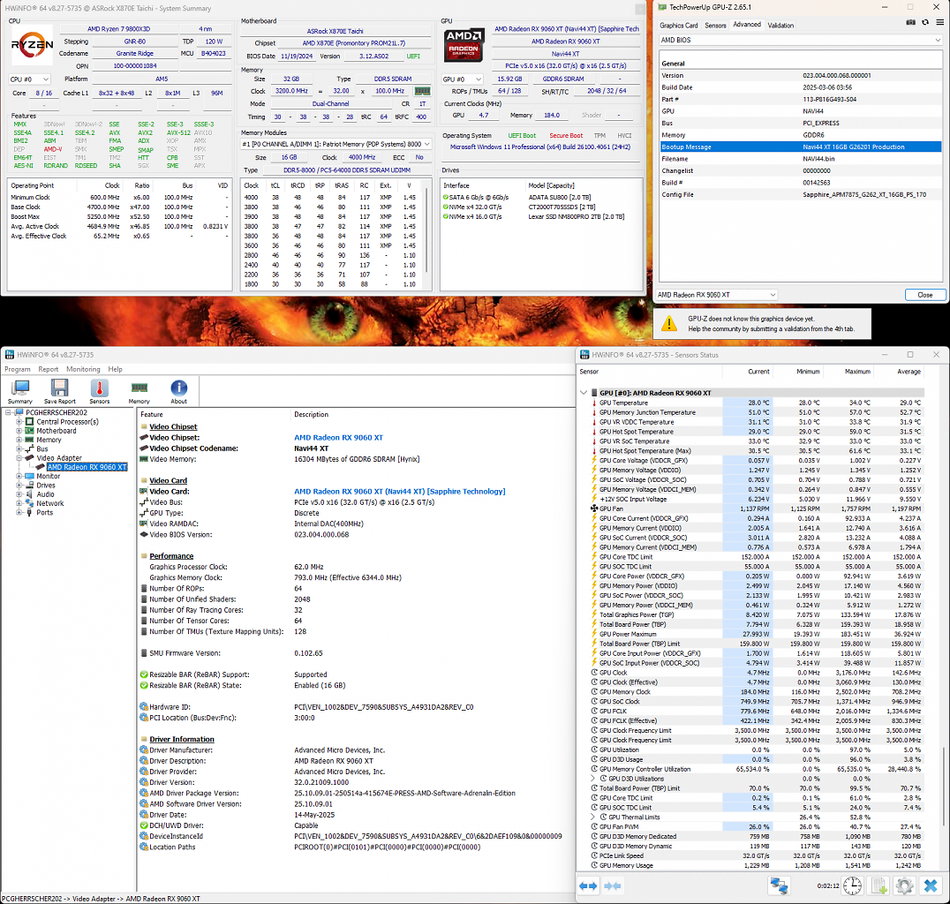The image size is (950, 904).
Task: Click the Filename NAVI44.bin row in GPU-Z
Action: [801, 159]
